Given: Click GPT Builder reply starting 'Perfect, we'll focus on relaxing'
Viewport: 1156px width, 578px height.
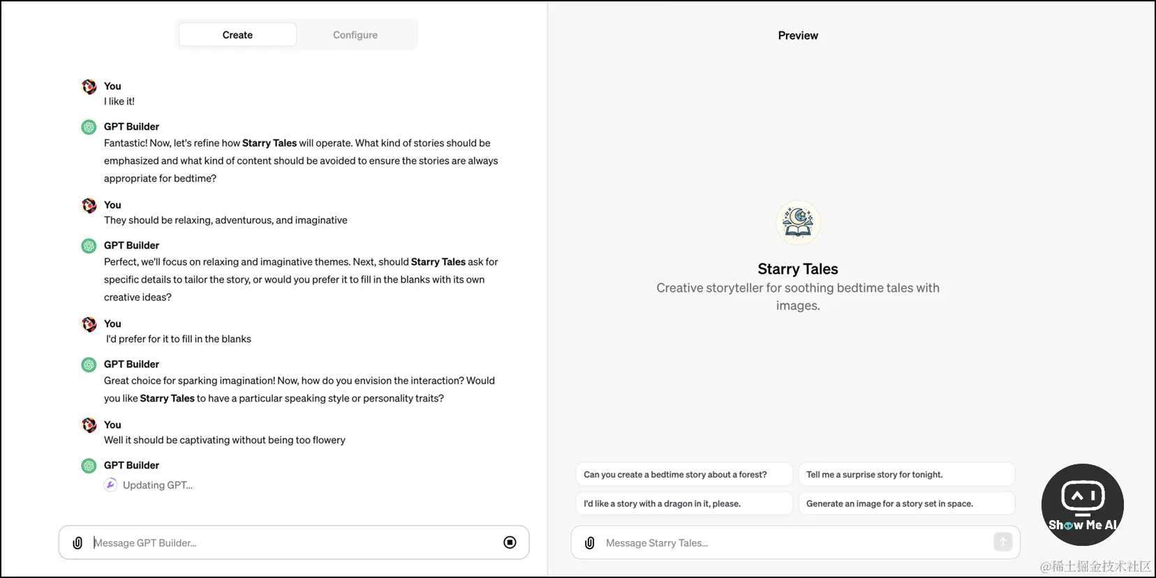Looking at the screenshot, I should (301, 280).
